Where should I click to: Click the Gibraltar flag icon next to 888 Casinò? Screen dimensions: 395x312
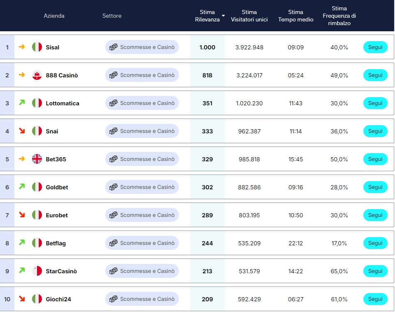tap(37, 75)
